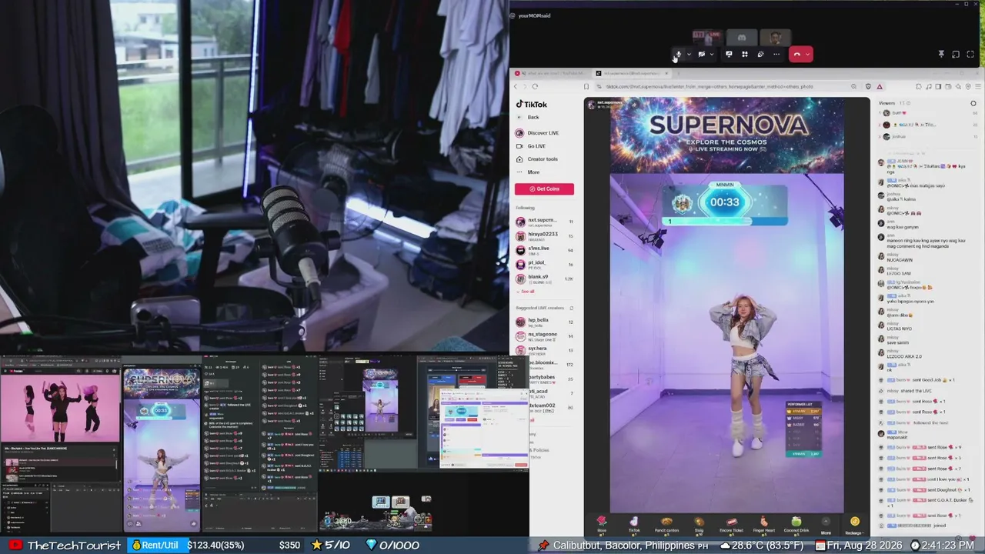Toggle the camera in the call toolbar
Image resolution: width=985 pixels, height=554 pixels.
pos(701,54)
